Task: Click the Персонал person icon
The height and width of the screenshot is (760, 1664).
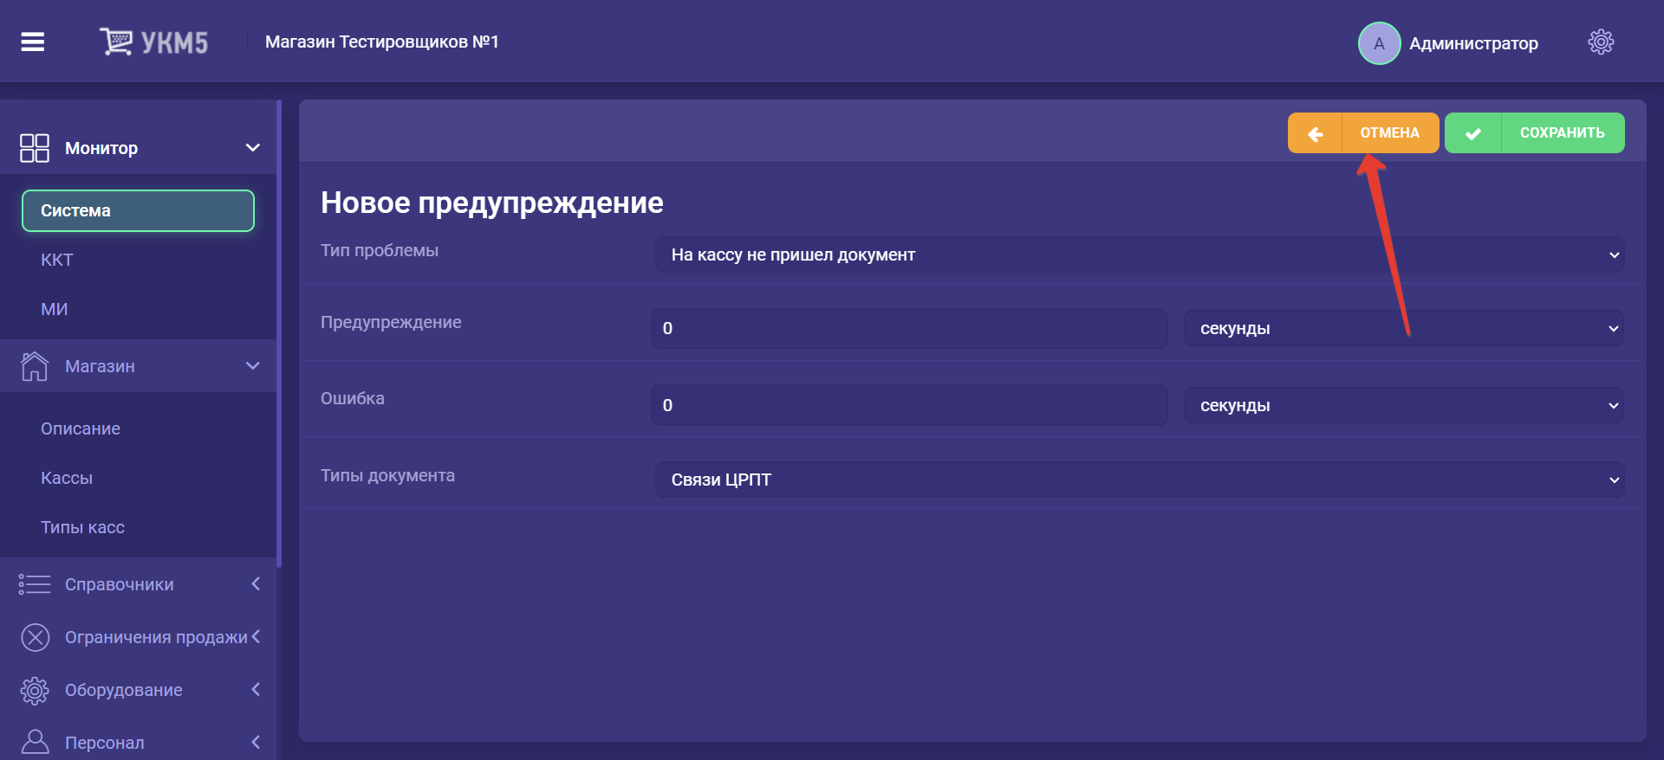Action: (35, 743)
